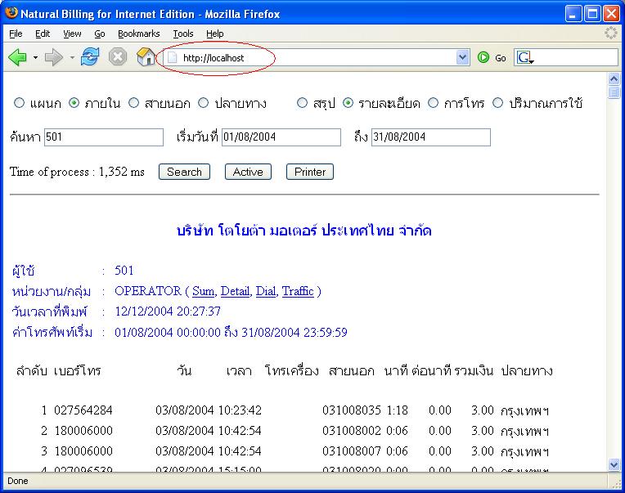Click the เบอร์โทร column header
This screenshot has height=493, width=625.
(78, 370)
